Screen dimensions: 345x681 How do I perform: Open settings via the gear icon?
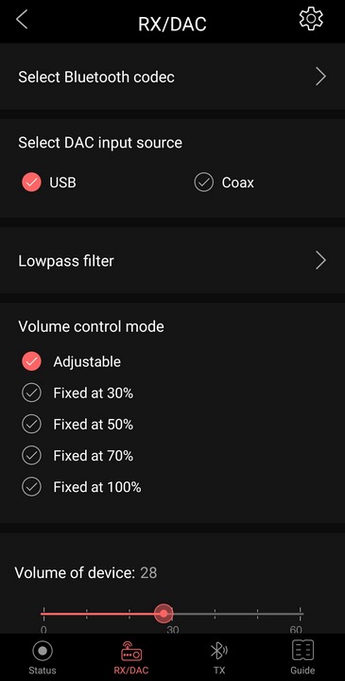[311, 20]
